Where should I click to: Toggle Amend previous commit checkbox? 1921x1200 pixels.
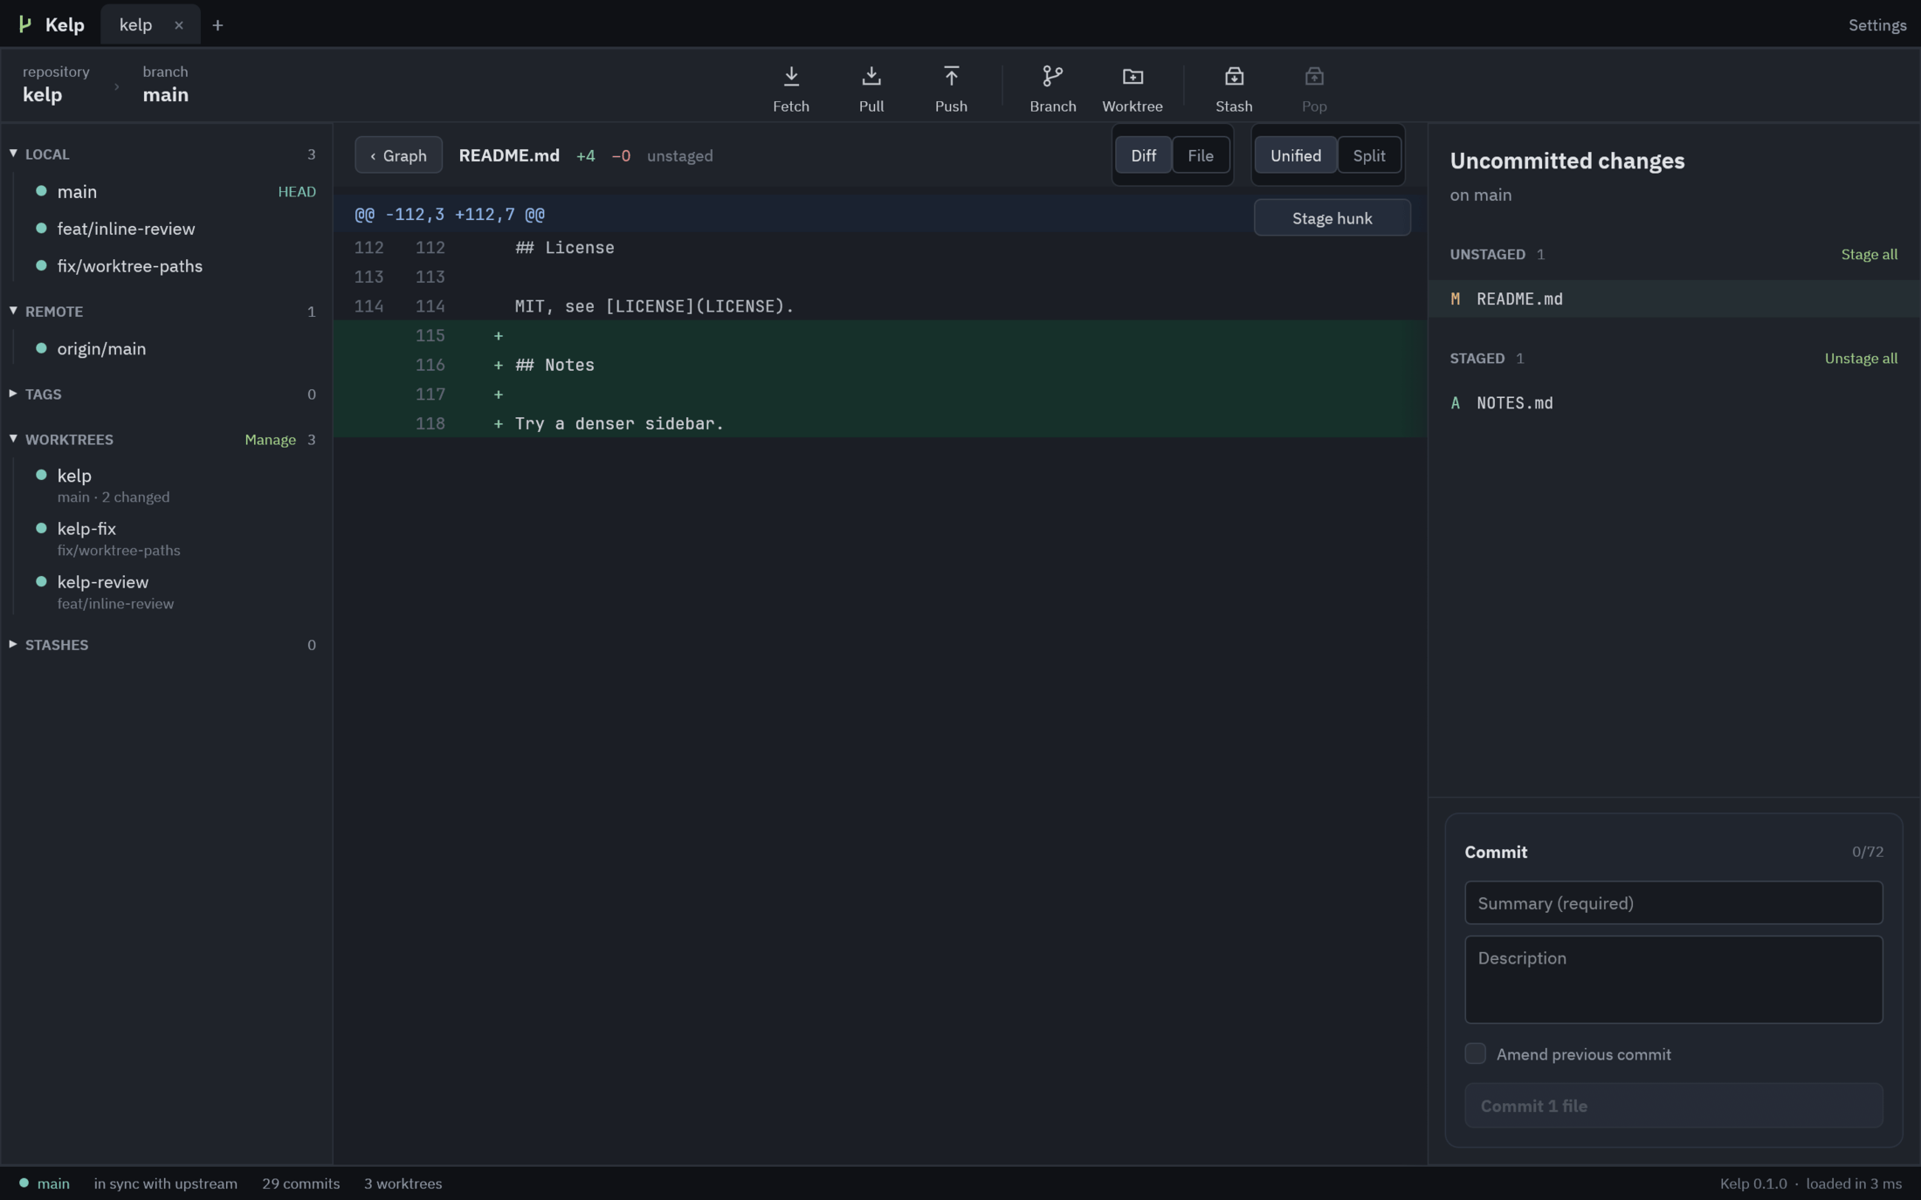[1475, 1053]
